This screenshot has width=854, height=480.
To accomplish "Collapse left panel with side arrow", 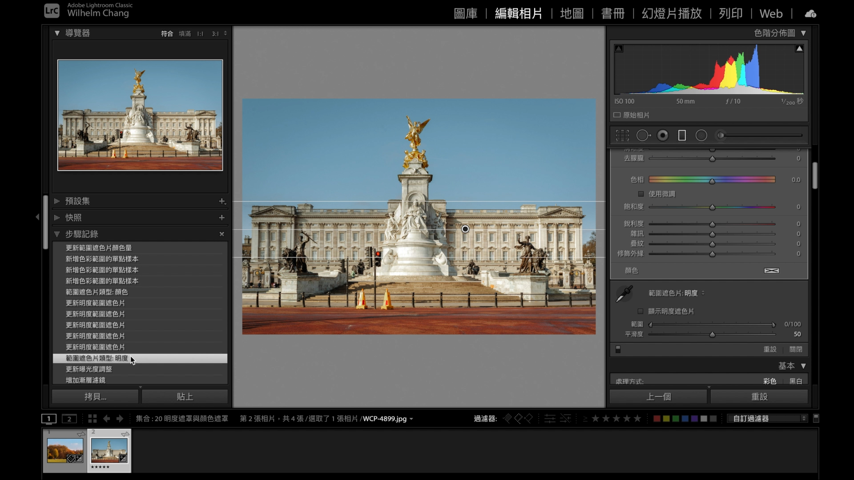I will click(x=37, y=217).
